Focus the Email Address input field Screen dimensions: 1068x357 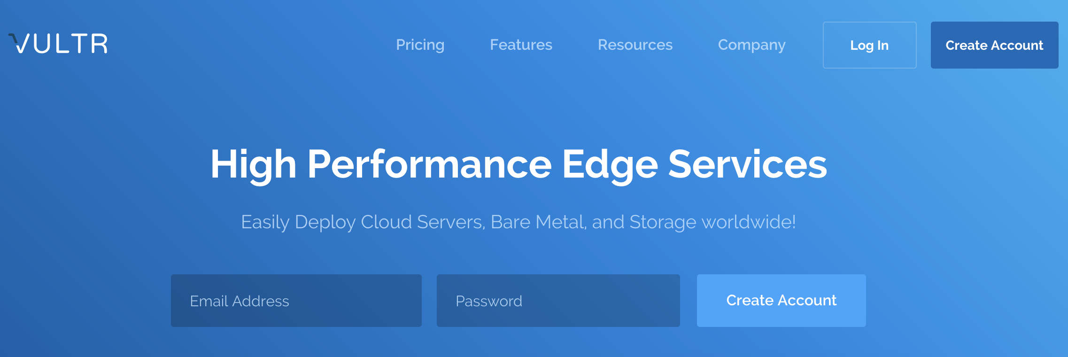(296, 301)
